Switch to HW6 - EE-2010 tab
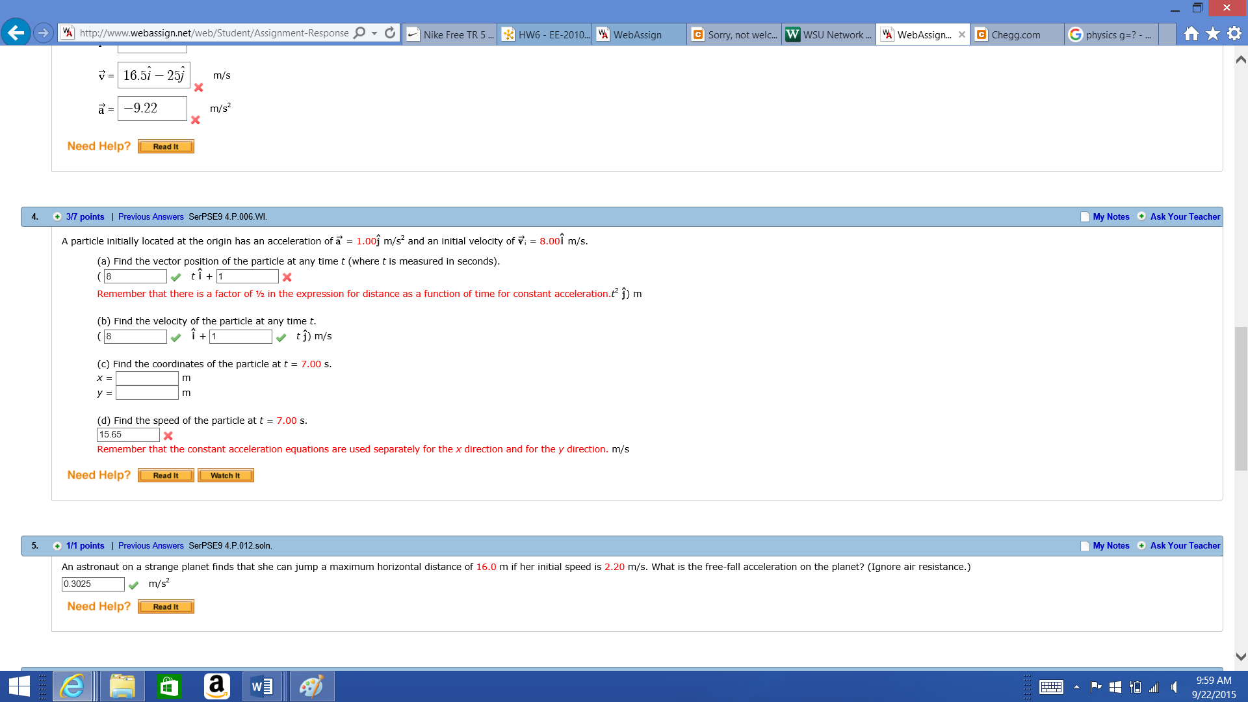The height and width of the screenshot is (702, 1248). point(546,35)
